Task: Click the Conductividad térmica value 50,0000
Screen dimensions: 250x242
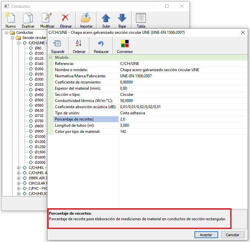Action: click(x=183, y=101)
